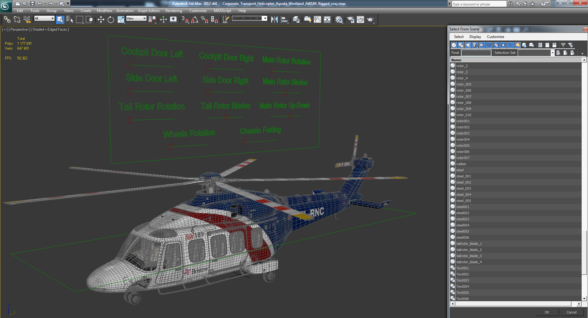588x318 pixels.
Task: Toggle Display Shapes filter
Action: click(x=461, y=45)
